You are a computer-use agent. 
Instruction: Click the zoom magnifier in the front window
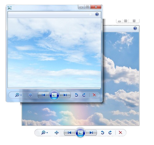coord(17,95)
